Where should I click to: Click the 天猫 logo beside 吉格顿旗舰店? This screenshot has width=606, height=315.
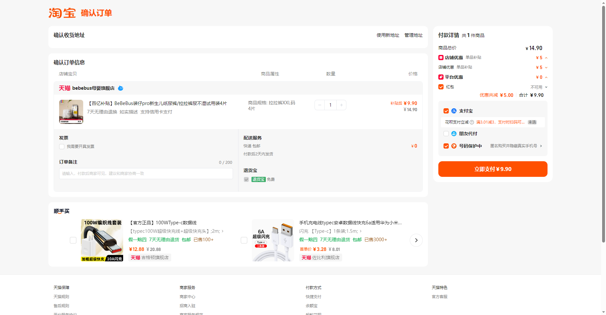[135, 257]
